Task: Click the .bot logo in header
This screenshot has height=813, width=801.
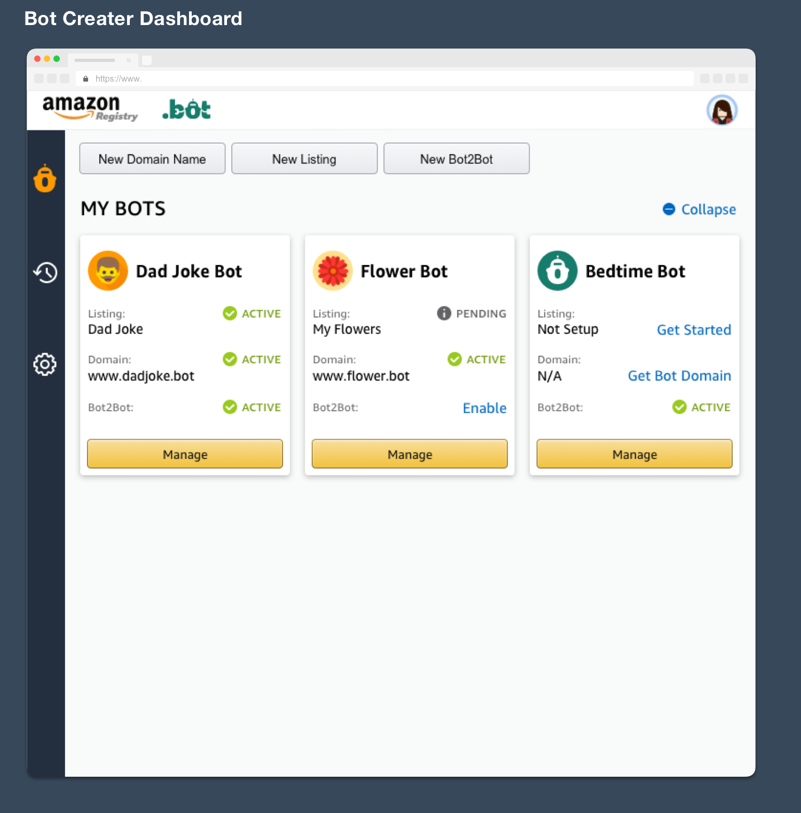Action: coord(186,109)
